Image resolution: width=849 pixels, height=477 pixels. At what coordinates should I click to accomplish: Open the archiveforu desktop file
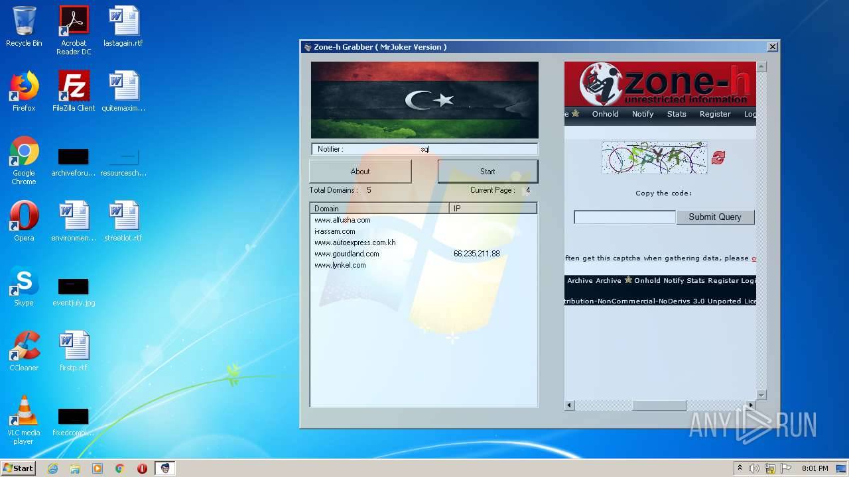pos(74,162)
